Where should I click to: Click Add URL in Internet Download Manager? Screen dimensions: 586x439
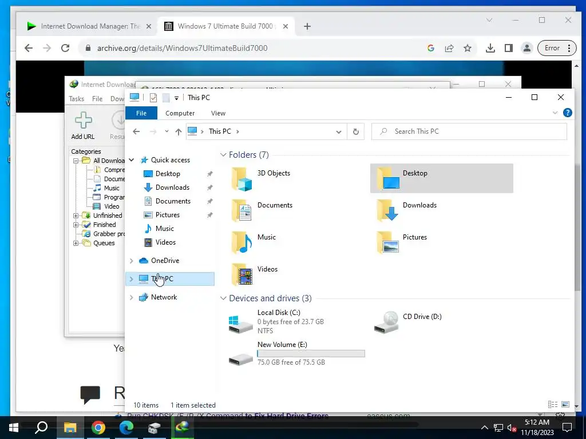(83, 126)
